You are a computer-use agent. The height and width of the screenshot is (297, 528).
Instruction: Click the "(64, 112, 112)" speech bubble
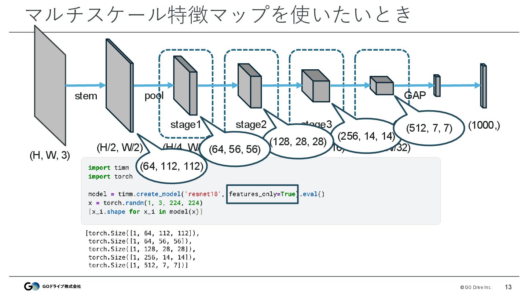(172, 166)
